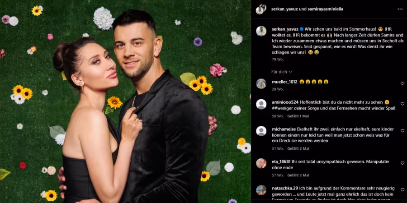The height and width of the screenshot is (203, 407).
Task: Expand the 'Für dich' comment sorting dropdown
Action: coord(282,71)
